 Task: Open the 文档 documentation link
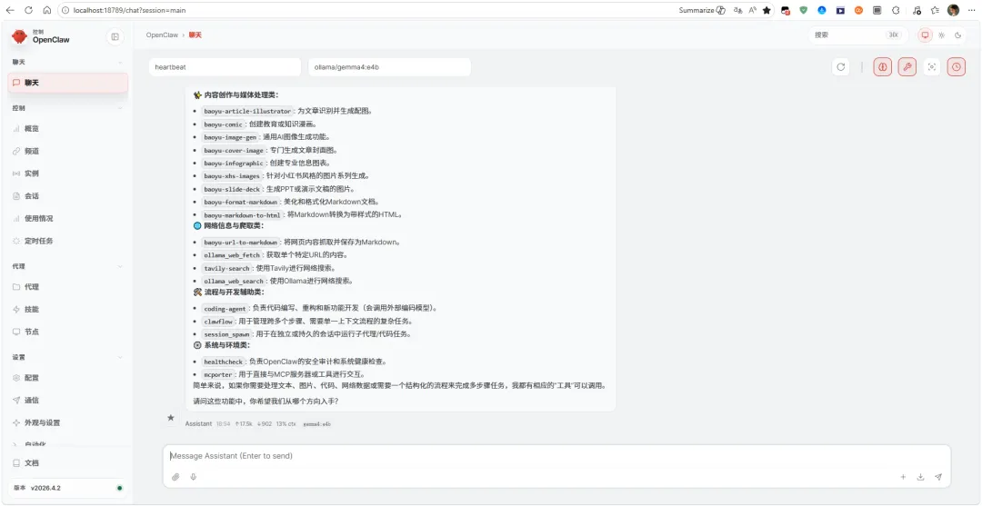pyautogui.click(x=67, y=462)
